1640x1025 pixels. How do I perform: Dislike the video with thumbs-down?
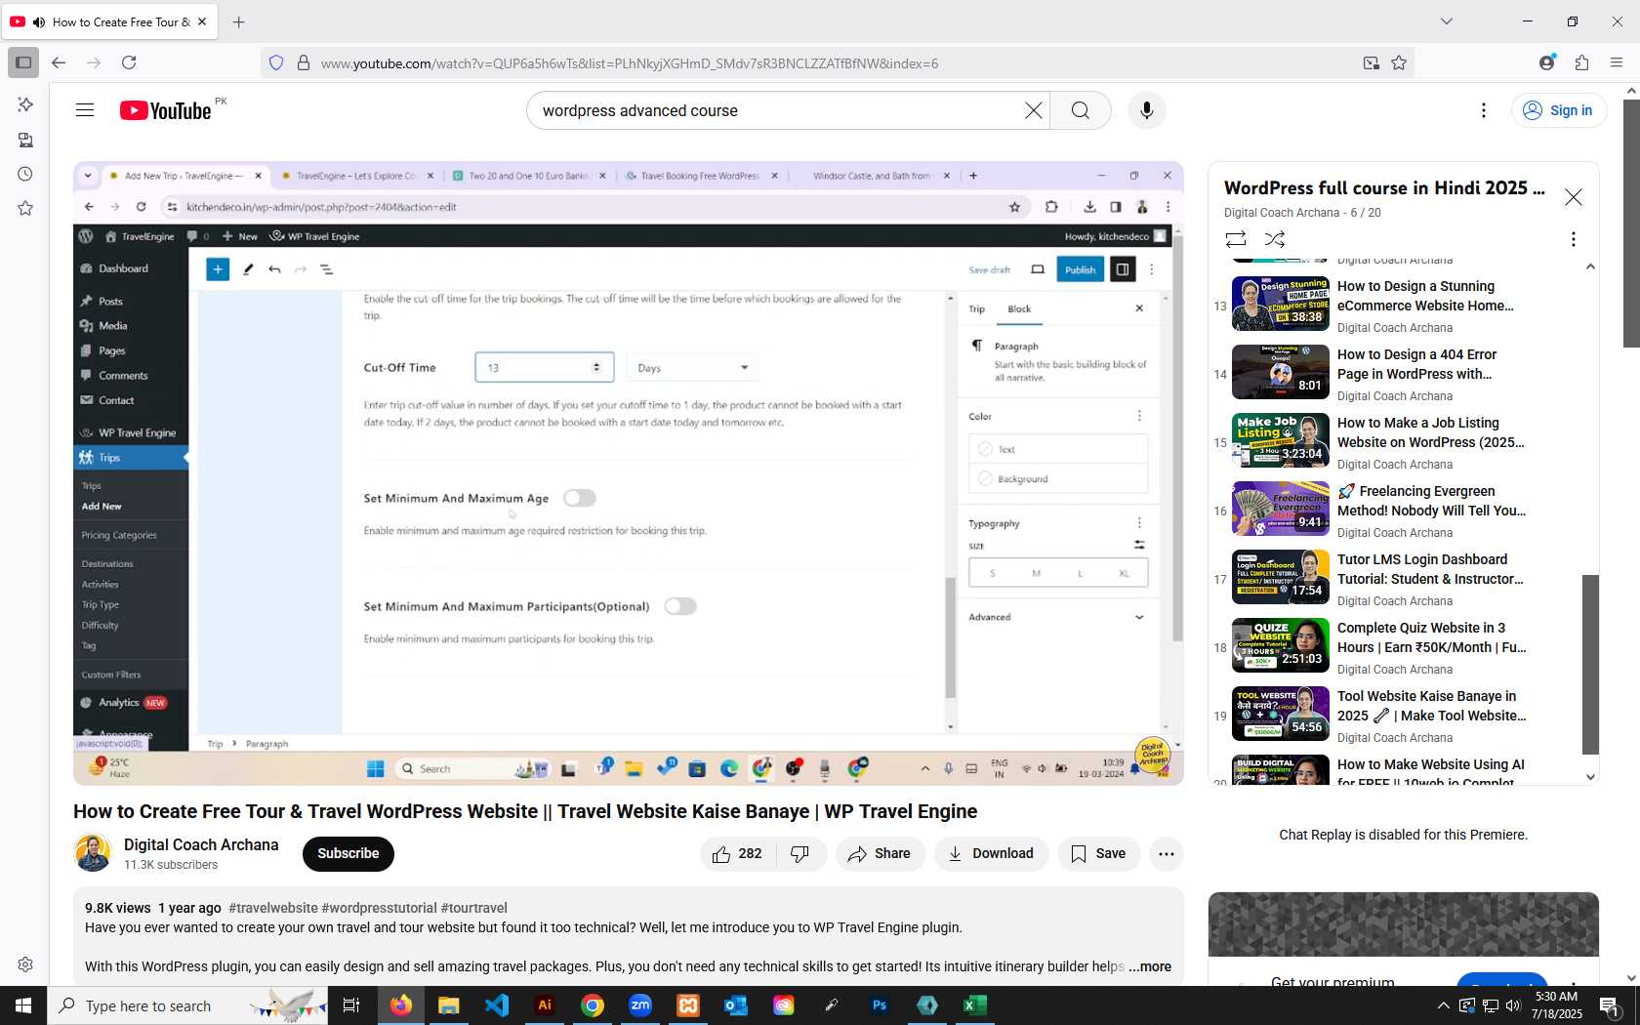[800, 854]
